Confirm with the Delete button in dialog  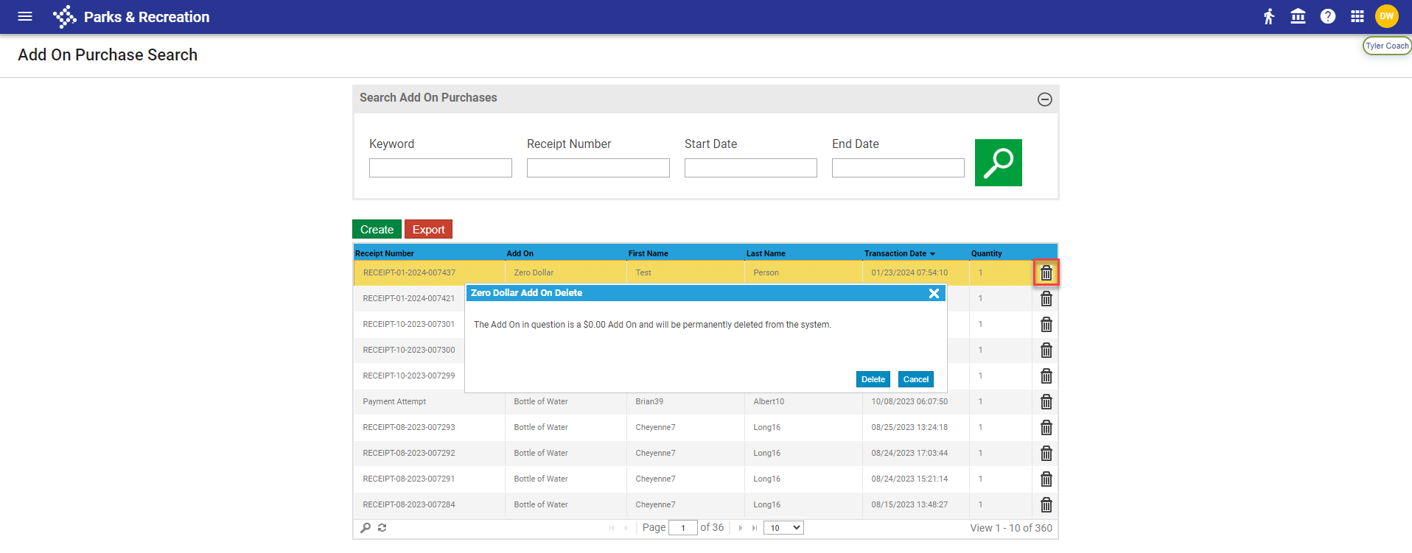(873, 379)
